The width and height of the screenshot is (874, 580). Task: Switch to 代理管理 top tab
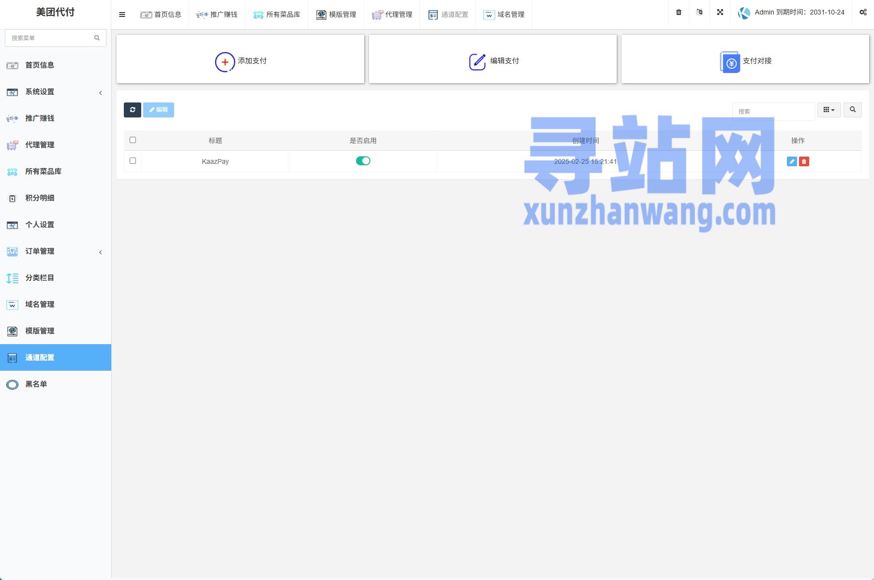pyautogui.click(x=392, y=14)
